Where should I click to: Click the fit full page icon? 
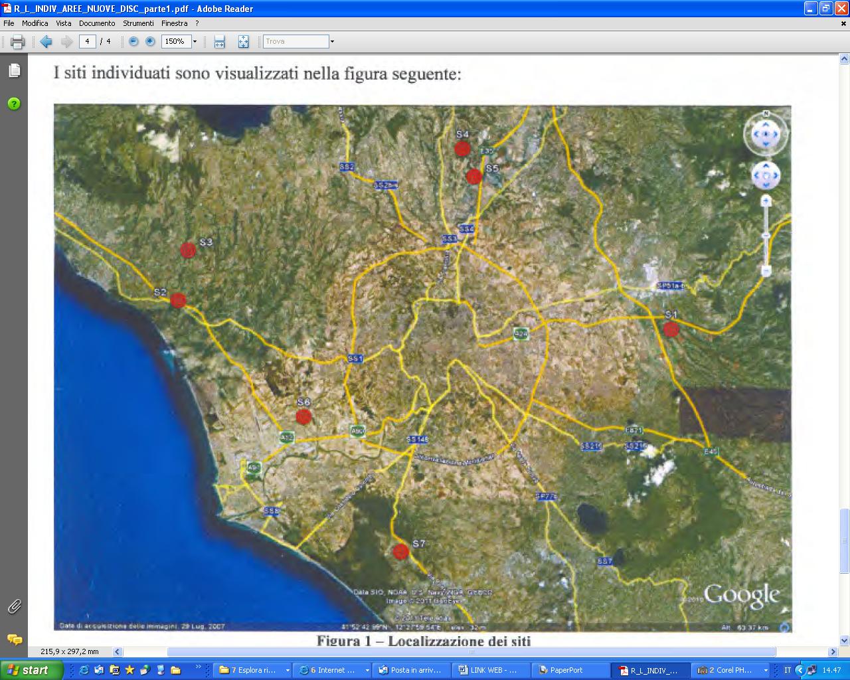(243, 42)
